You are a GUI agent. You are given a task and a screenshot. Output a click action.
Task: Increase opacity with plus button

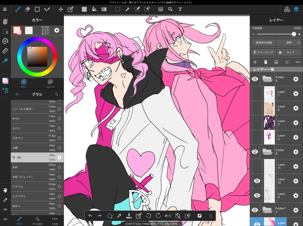click(299, 34)
